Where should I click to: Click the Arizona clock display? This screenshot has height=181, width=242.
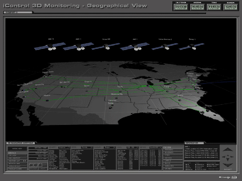(x=197, y=7)
